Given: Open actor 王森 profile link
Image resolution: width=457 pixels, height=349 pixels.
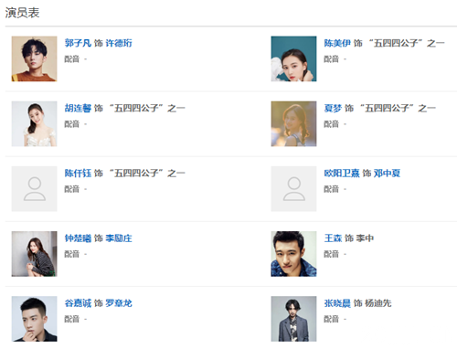Looking at the screenshot, I should pos(333,238).
